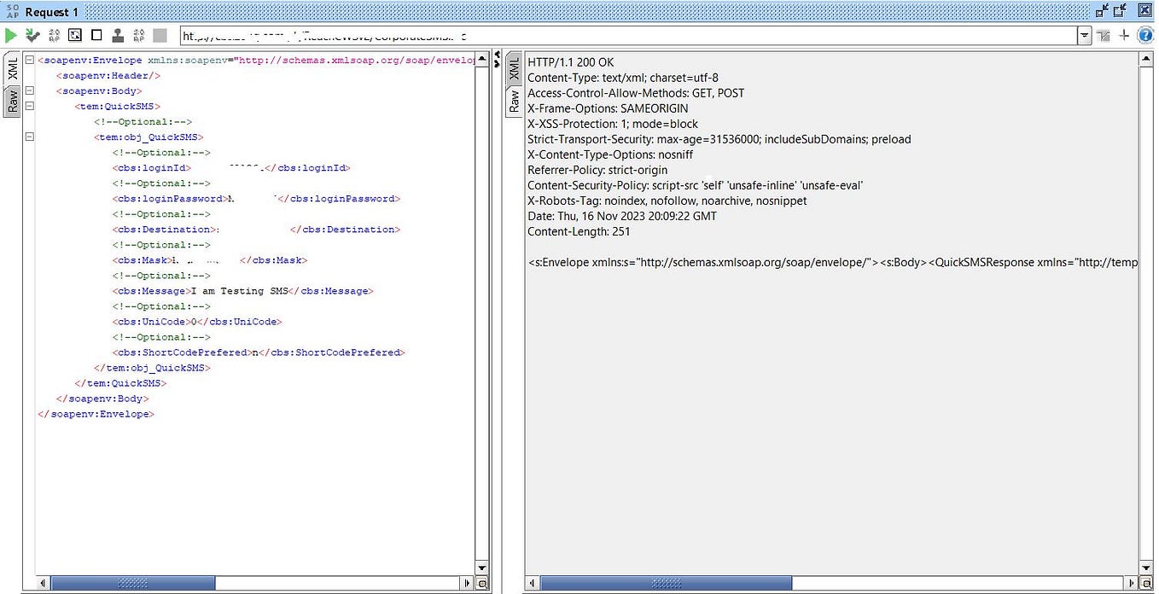The width and height of the screenshot is (1159, 594).
Task: Click the magnifier icon at the request editor corner
Action: click(x=482, y=584)
